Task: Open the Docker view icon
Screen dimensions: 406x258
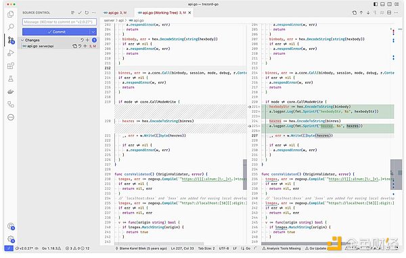Action: 11,91
